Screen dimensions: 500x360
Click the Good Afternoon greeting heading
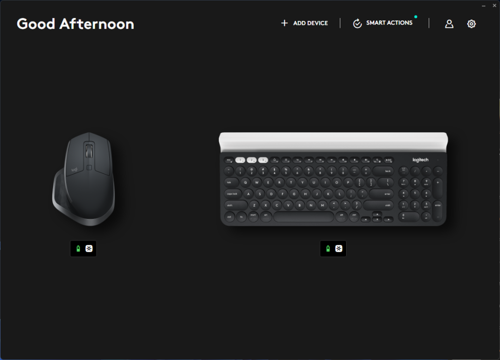tap(75, 24)
